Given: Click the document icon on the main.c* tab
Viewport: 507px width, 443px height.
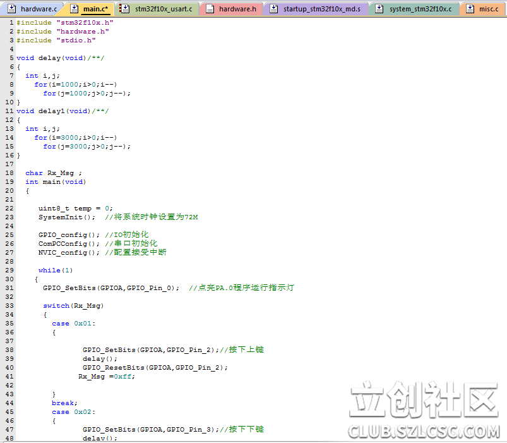Looking at the screenshot, I should [74, 9].
